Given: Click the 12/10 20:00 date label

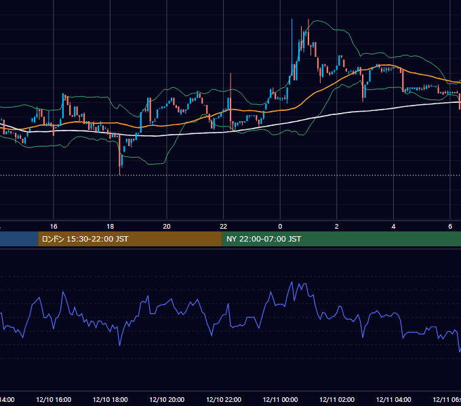Looking at the screenshot, I should 167,399.
